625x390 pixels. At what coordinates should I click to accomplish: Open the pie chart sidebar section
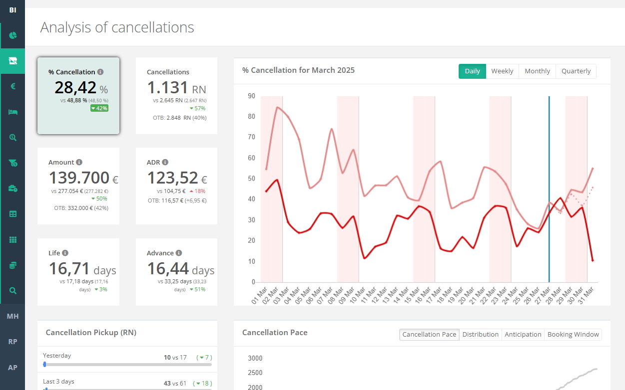[x=13, y=35]
